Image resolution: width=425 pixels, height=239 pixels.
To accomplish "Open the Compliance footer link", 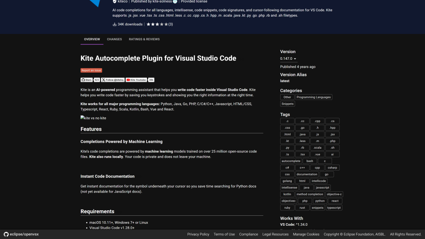I will point(249,234).
